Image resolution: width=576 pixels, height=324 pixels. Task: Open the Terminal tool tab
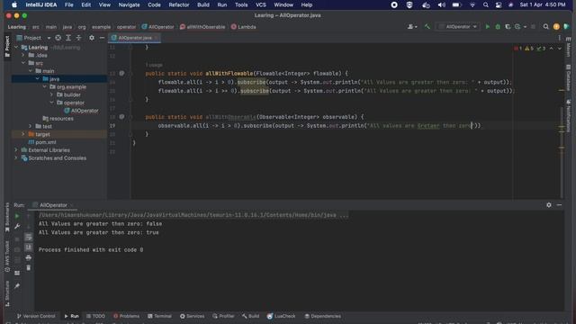pos(159,316)
